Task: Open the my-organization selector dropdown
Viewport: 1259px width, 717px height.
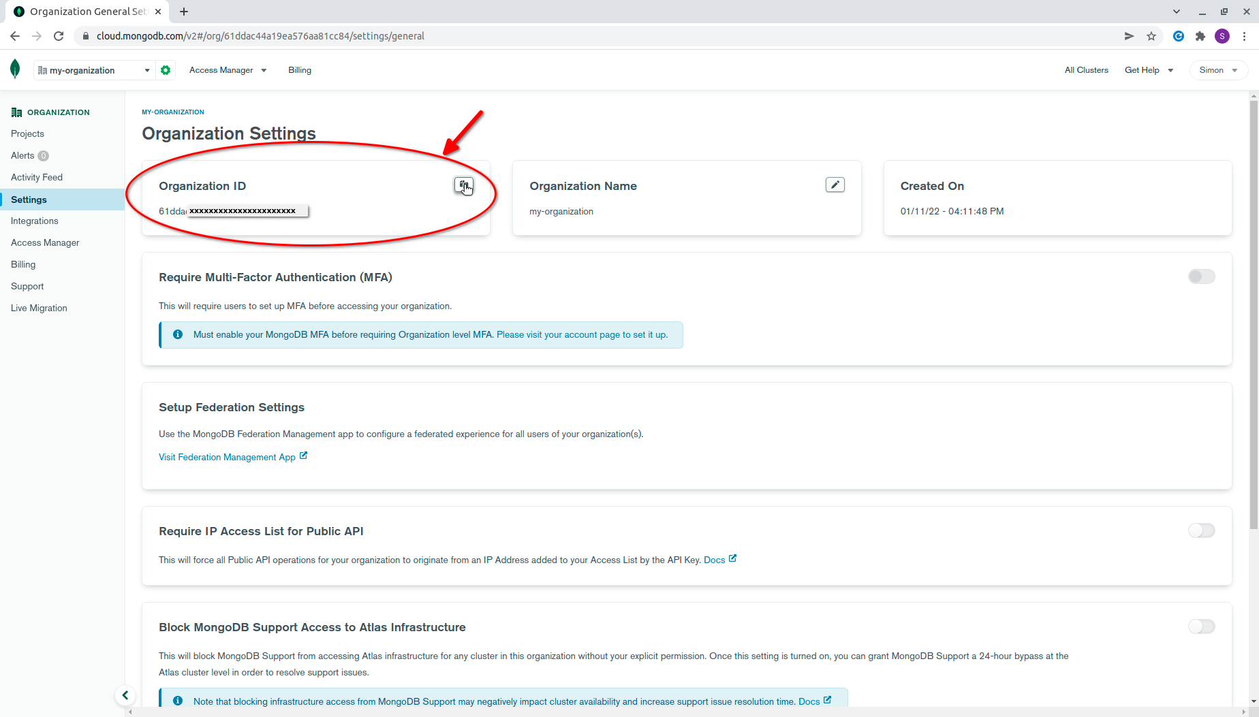Action: tap(94, 70)
